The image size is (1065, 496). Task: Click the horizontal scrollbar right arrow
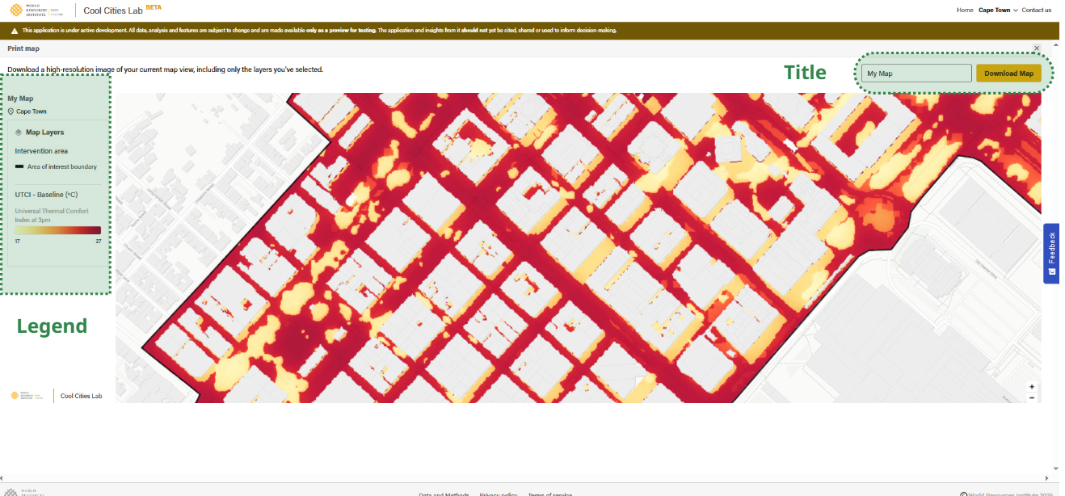click(1046, 477)
